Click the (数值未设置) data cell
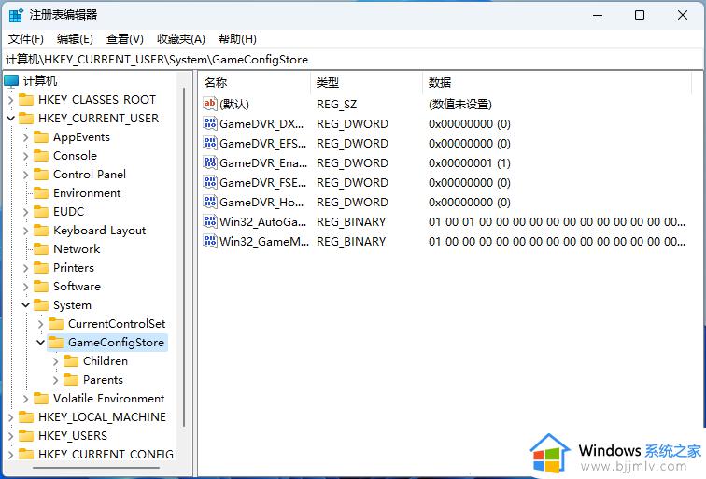 [x=459, y=104]
